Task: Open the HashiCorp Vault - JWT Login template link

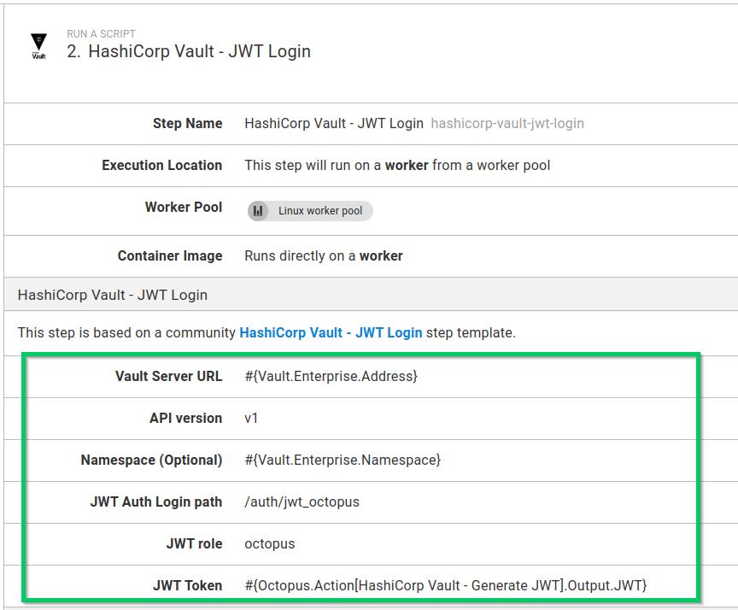Action: click(x=331, y=333)
